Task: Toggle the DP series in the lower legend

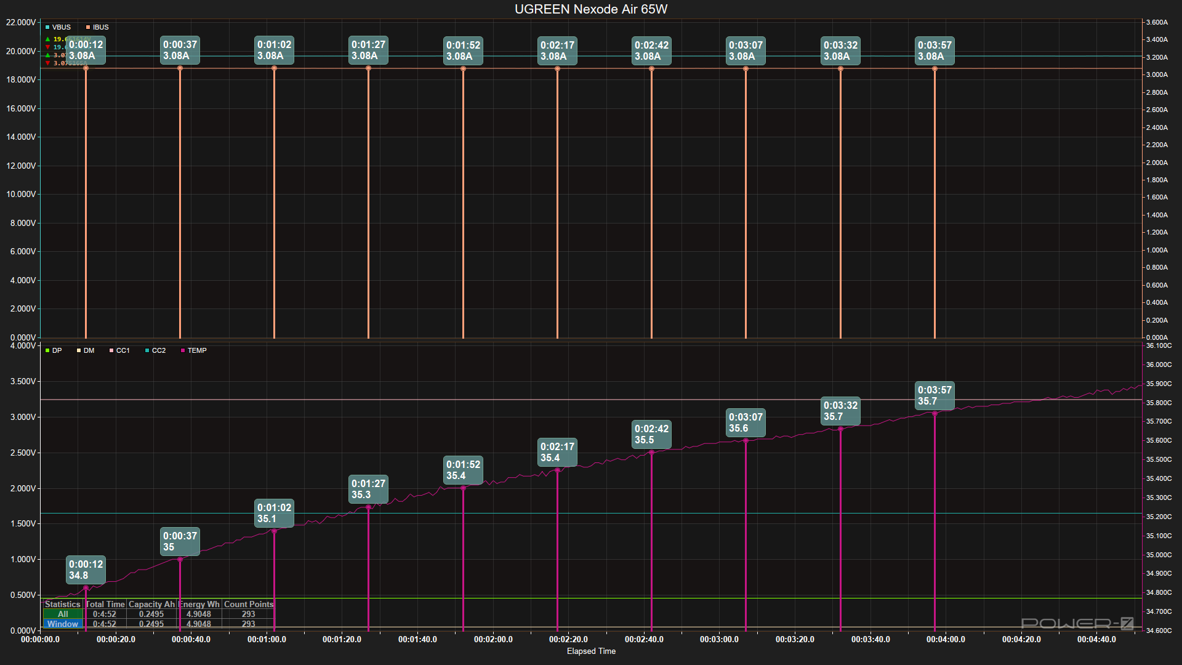Action: point(54,350)
